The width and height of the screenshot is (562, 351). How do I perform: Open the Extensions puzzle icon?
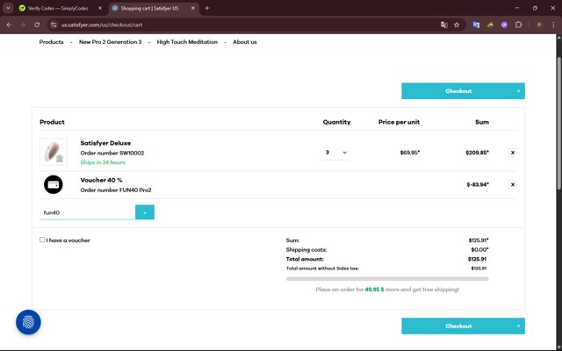(x=518, y=25)
